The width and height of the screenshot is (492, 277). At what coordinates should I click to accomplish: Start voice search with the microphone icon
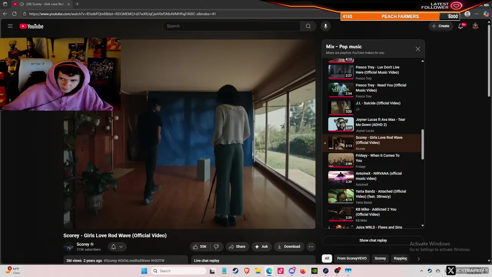(326, 26)
